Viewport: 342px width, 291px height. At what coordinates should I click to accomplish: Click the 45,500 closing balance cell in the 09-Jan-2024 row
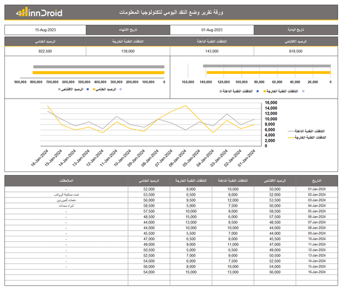point(149,234)
